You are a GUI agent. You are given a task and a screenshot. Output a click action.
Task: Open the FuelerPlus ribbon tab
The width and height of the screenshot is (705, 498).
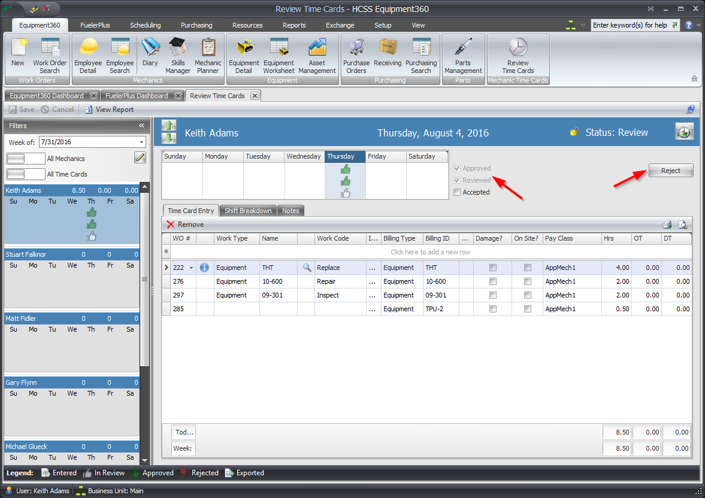[x=94, y=25]
